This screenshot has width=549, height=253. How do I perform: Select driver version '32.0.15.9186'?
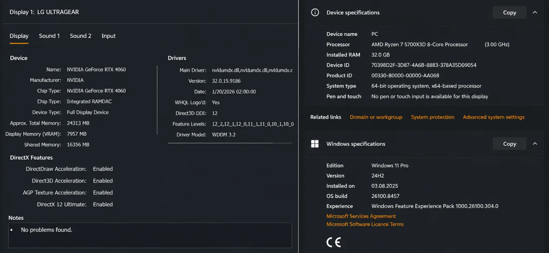pos(226,81)
